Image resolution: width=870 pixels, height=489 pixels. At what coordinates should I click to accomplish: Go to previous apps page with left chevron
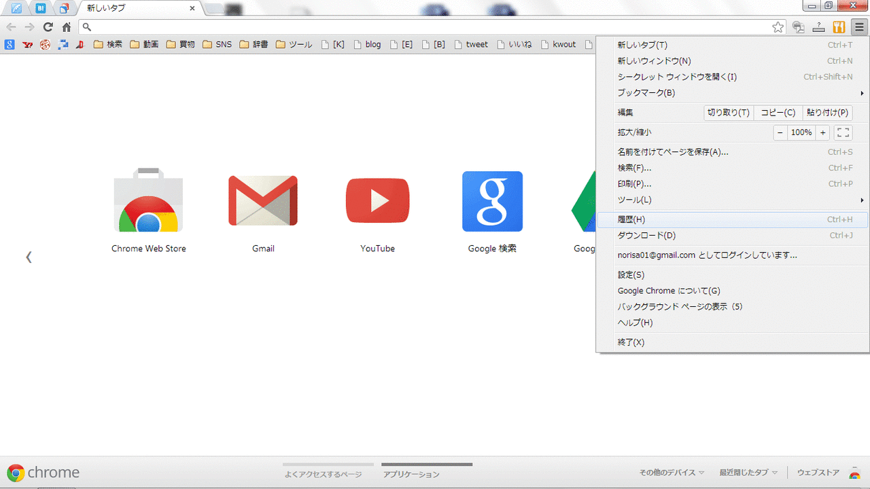coord(29,257)
